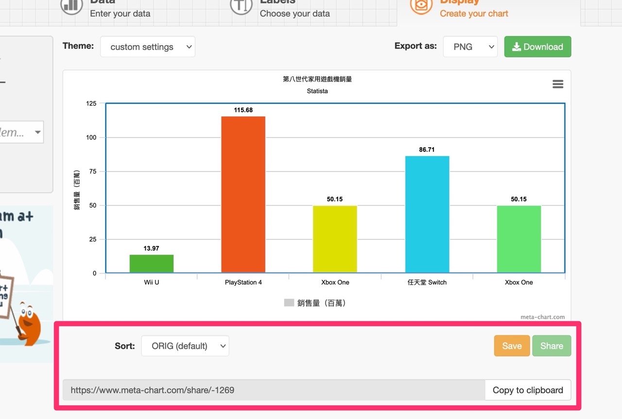Click the PlayStation 4 axis label

[243, 282]
